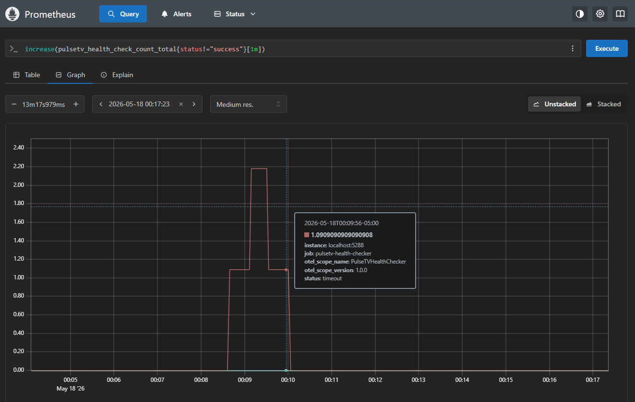635x402 pixels.
Task: Increase the time range with plus
Action: pyautogui.click(x=76, y=104)
